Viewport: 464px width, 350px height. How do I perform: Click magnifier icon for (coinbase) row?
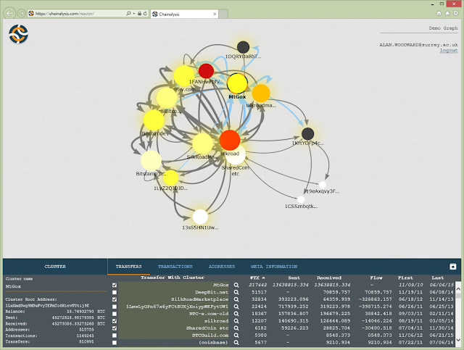(236, 342)
